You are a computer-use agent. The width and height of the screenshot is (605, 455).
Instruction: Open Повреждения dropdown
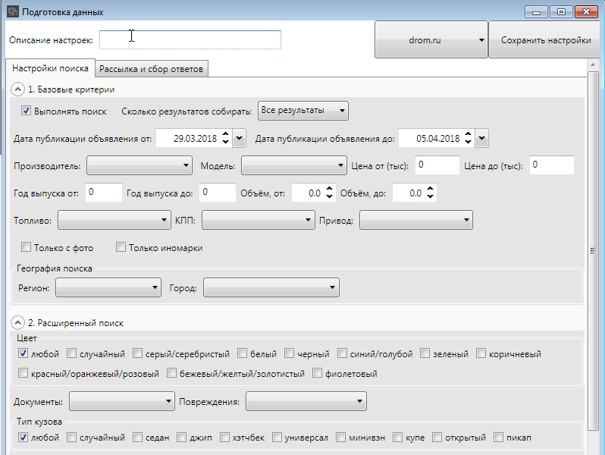tap(306, 401)
